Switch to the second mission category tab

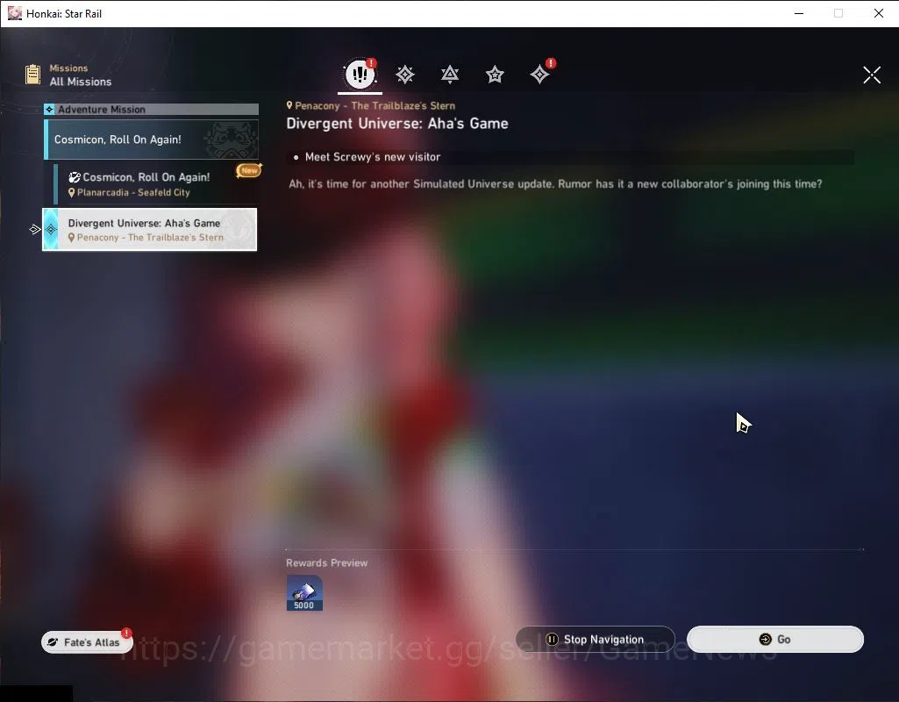pos(405,75)
